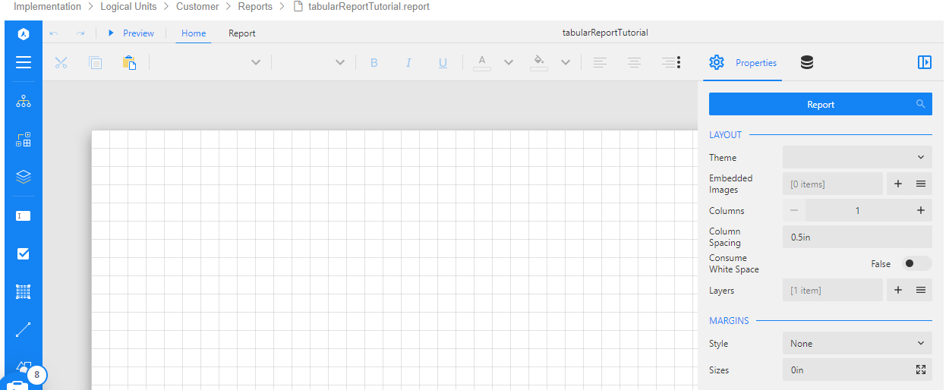949x390 pixels.
Task: Expand the fill color dropdown arrow
Action: 566,63
